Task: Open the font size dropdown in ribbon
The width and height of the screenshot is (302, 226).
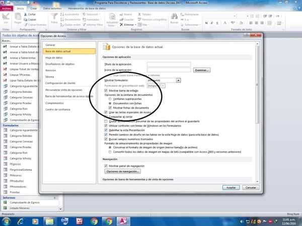Action: [x=248, y=16]
